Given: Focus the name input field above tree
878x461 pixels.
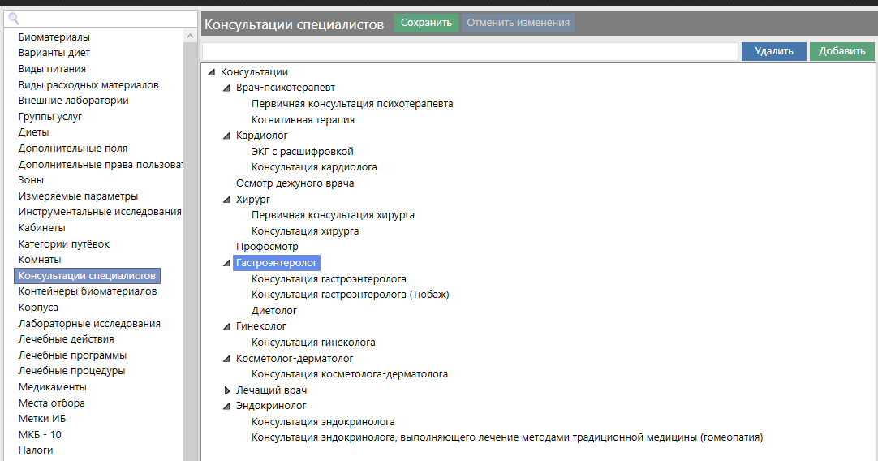Looking at the screenshot, I should (x=470, y=51).
